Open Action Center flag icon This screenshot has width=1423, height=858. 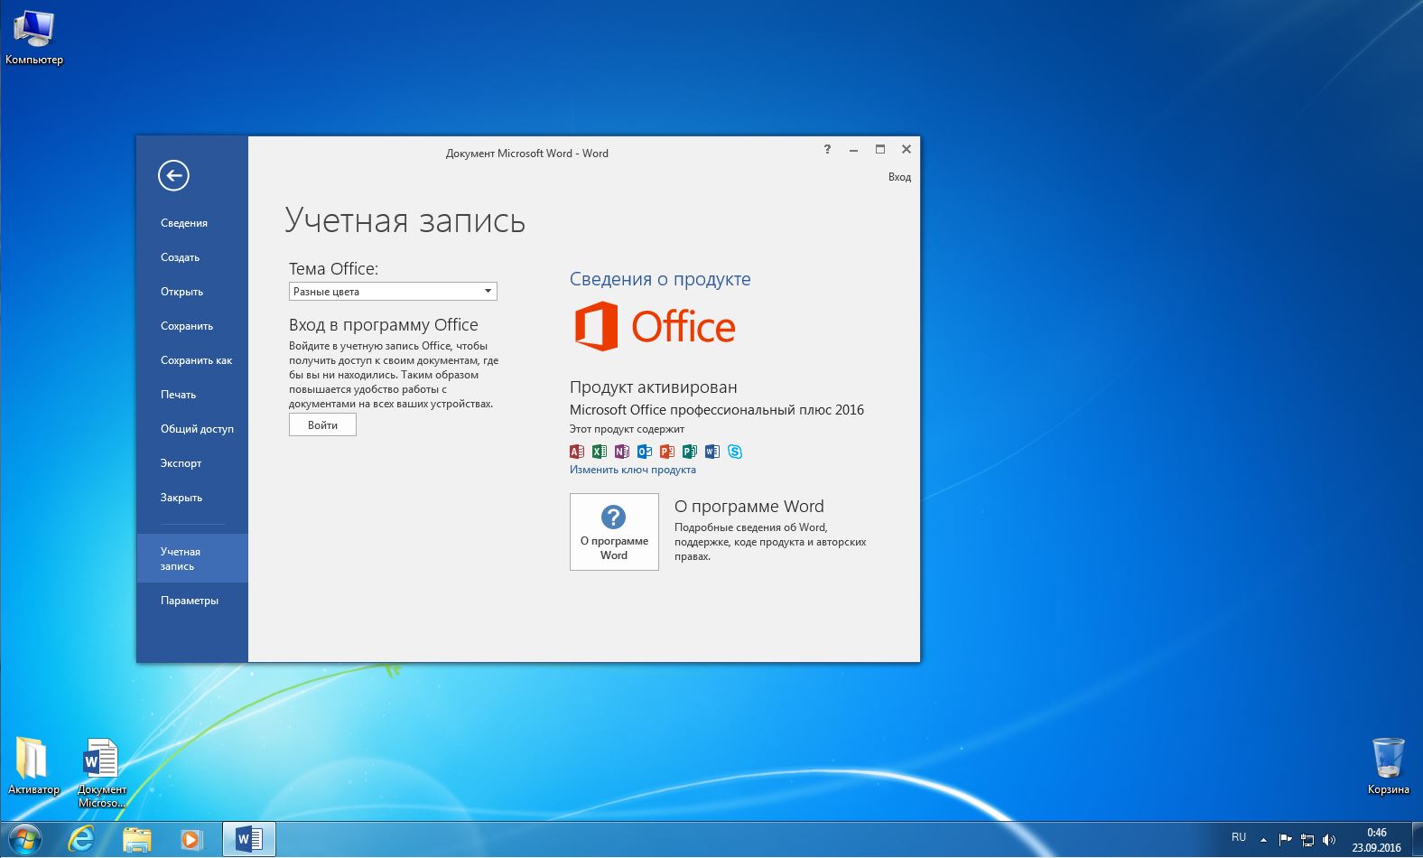(1285, 840)
